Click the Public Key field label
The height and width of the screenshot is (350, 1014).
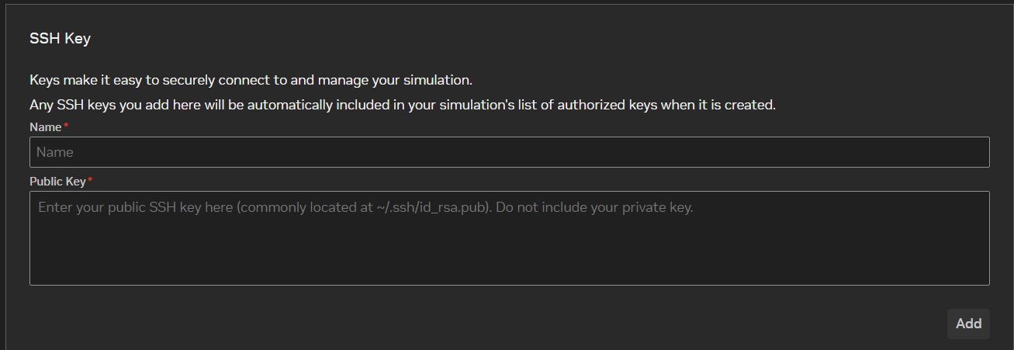pos(57,181)
